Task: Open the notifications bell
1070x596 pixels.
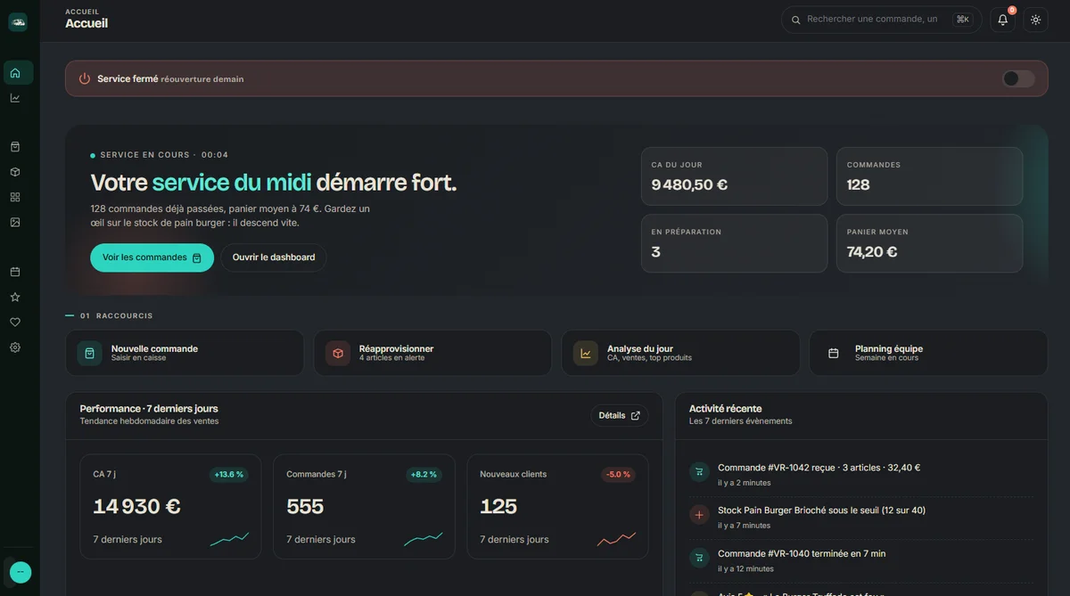Action: (x=1003, y=20)
